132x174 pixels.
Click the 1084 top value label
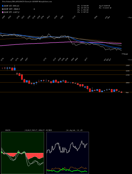click(96, 17)
